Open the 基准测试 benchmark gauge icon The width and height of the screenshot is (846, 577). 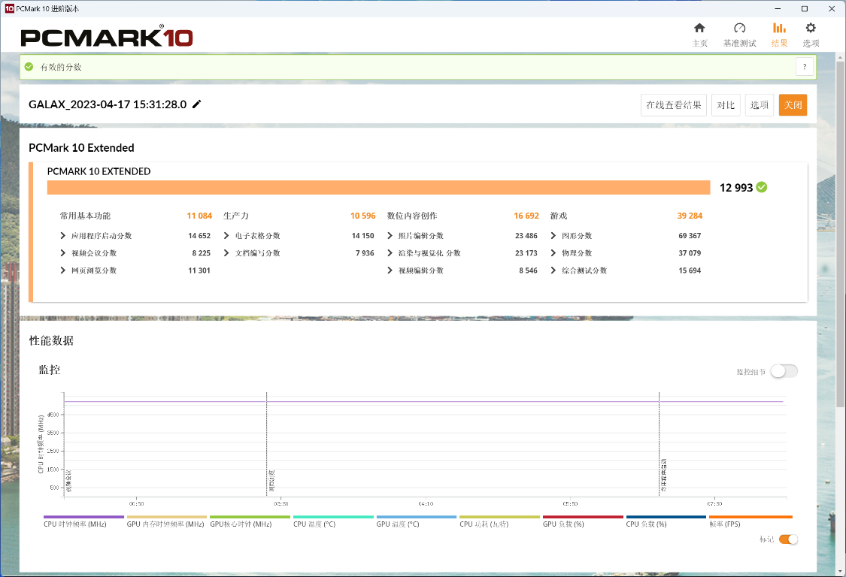[739, 35]
